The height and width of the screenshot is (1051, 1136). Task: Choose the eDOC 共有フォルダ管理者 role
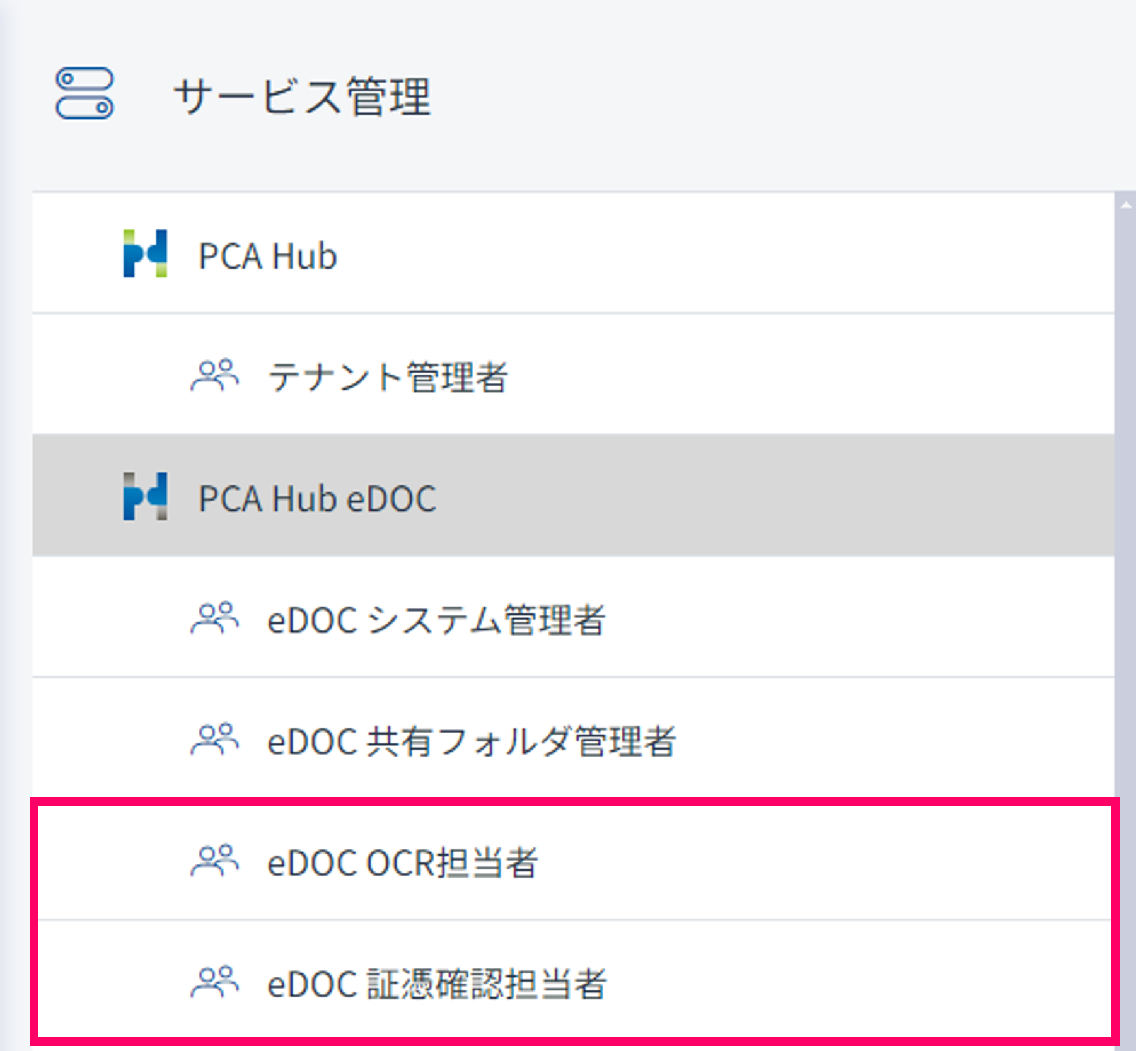click(471, 741)
